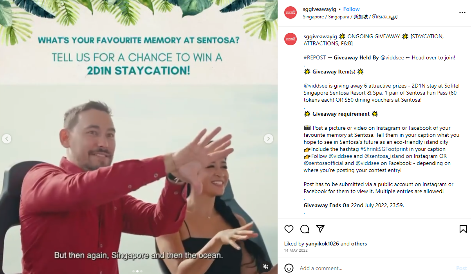The image size is (471, 274).
Task: Go to previous carousel slide arrow
Action: click(7, 139)
